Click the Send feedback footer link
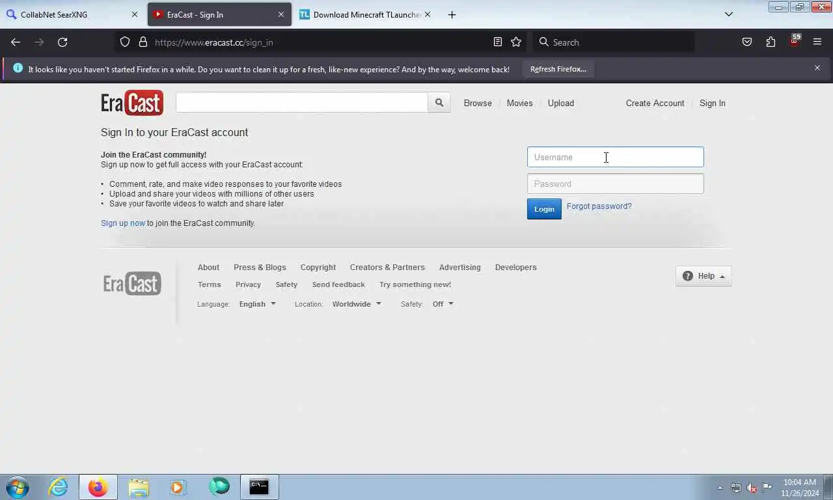The height and width of the screenshot is (500, 833). [x=338, y=285]
